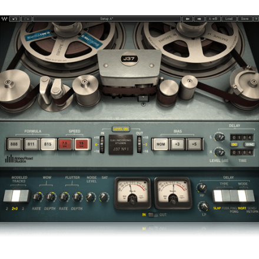
Task: Open the Setup A preset menu
Action: pos(107,19)
